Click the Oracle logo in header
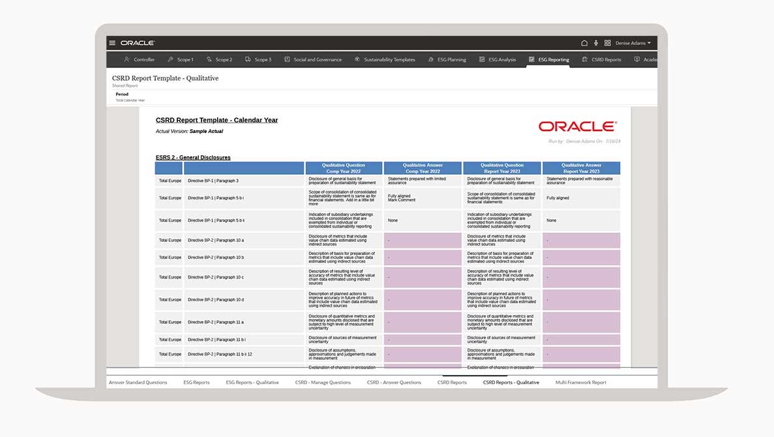Viewport: 774px width, 437px height. (x=138, y=43)
